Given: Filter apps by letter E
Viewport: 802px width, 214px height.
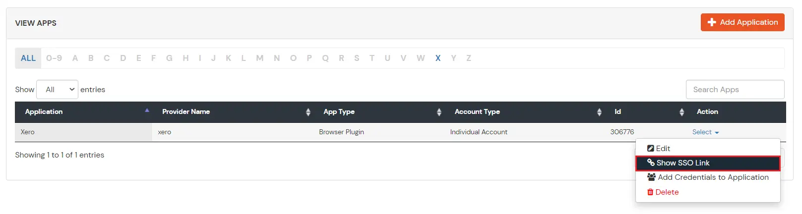Looking at the screenshot, I should coord(139,58).
